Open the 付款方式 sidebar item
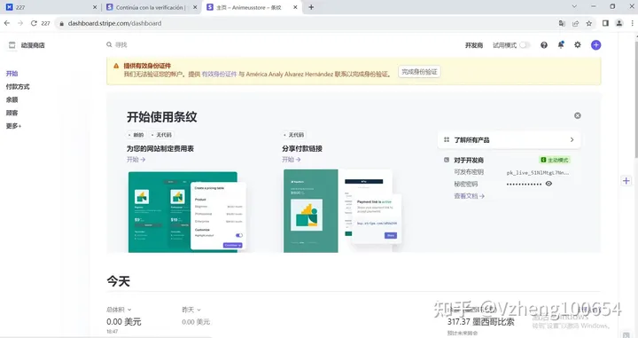 pyautogui.click(x=18, y=87)
